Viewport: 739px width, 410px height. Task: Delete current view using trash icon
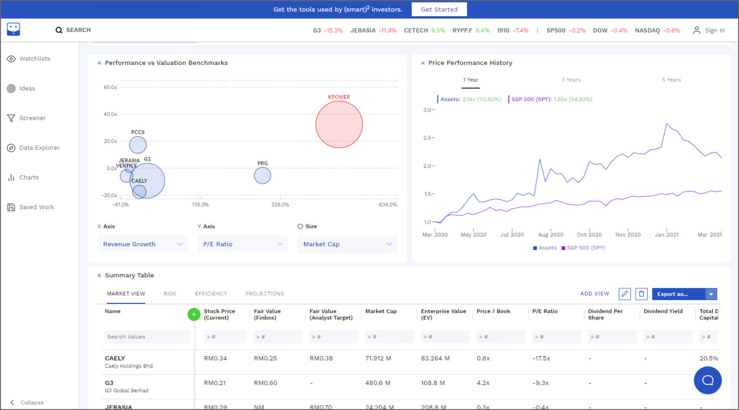click(641, 294)
